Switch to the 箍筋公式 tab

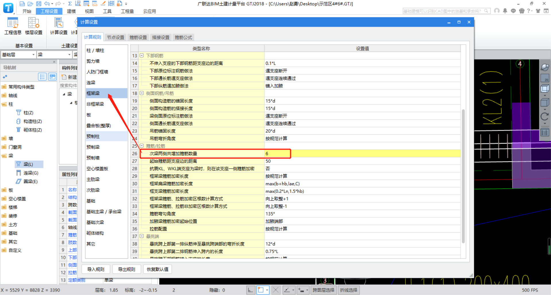click(183, 37)
